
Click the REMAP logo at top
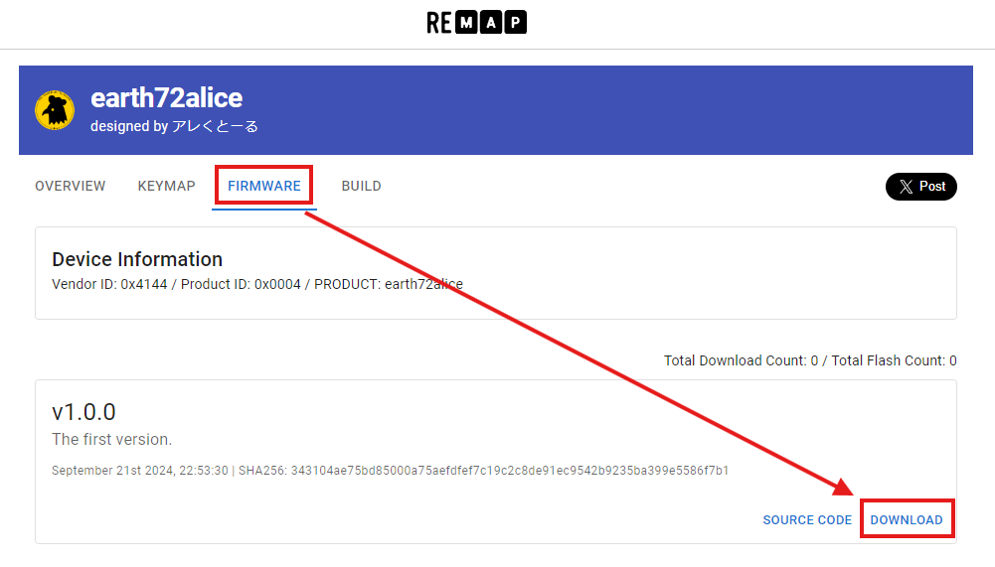click(x=476, y=22)
